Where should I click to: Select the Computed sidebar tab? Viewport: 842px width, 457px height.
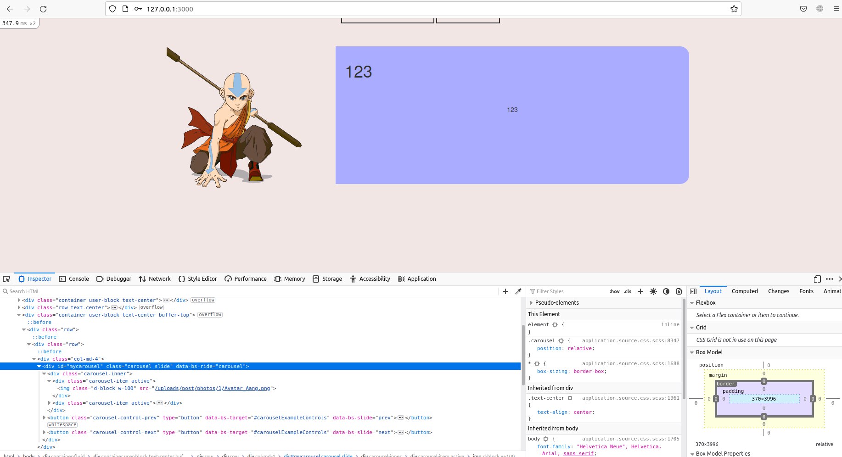745,291
